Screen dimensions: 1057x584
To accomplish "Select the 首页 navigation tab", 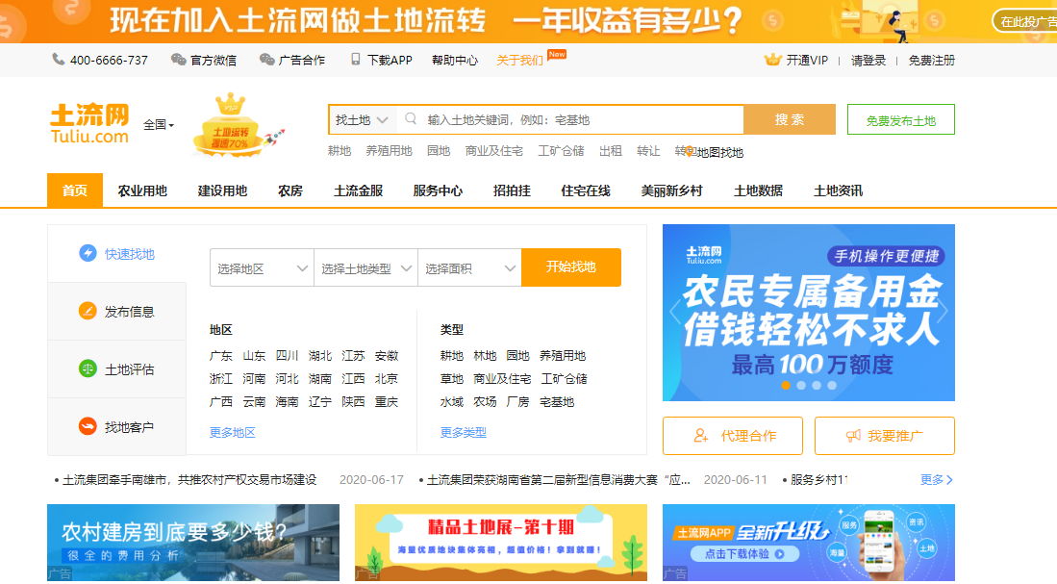I will pos(75,190).
